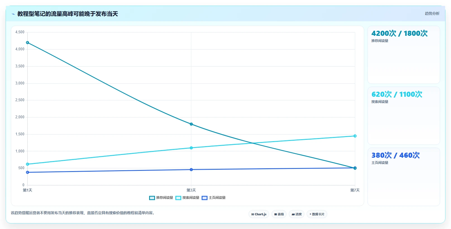Click the 搜索阅读量 data point at 第7天

click(355, 136)
